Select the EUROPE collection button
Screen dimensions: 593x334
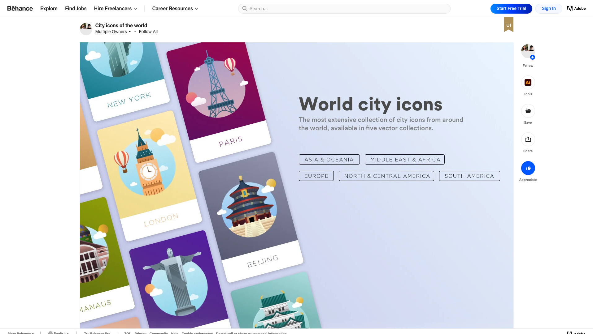[x=316, y=176]
